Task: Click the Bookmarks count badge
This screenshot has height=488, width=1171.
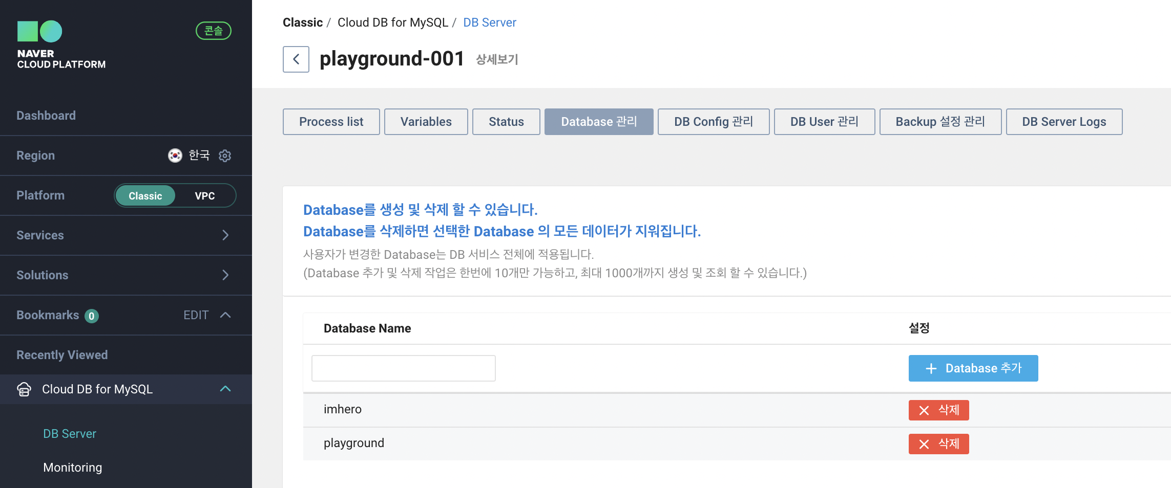Action: (92, 316)
